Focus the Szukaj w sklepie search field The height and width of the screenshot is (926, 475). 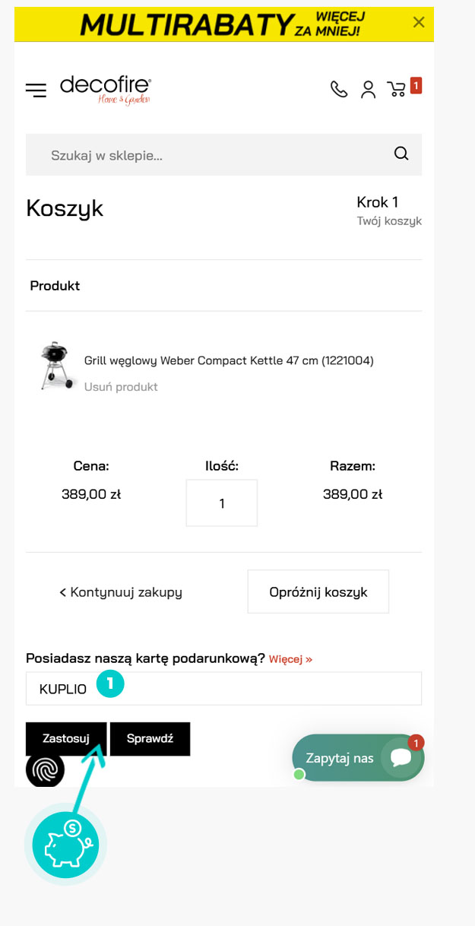(223, 155)
